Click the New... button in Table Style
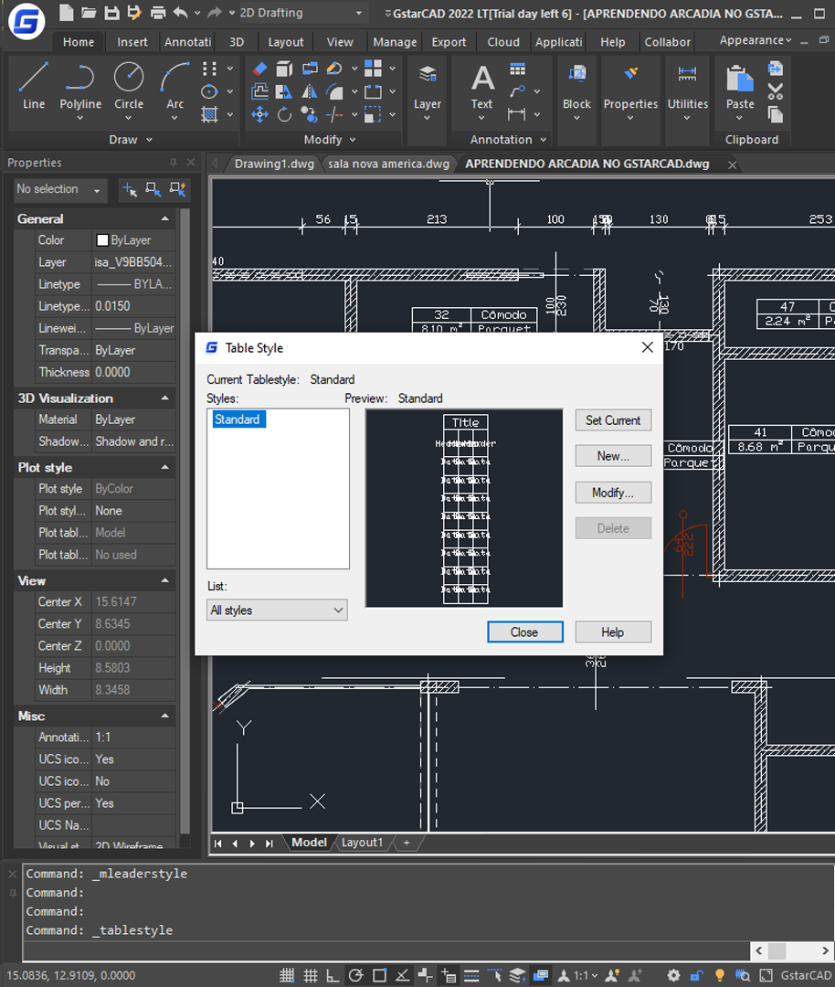This screenshot has height=987, width=835. (x=613, y=456)
